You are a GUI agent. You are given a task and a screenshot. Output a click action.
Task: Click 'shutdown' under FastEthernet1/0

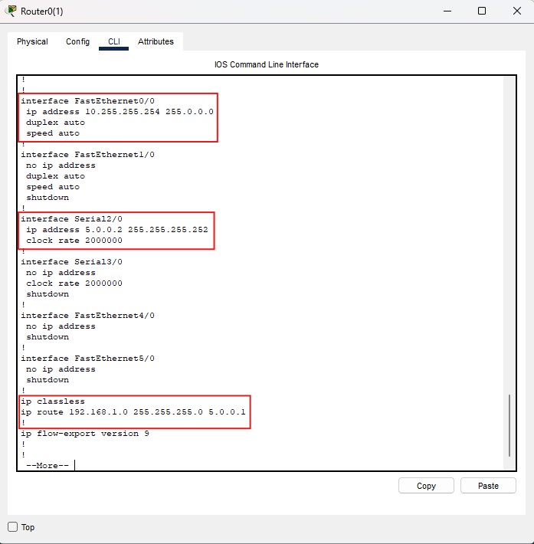(48, 198)
